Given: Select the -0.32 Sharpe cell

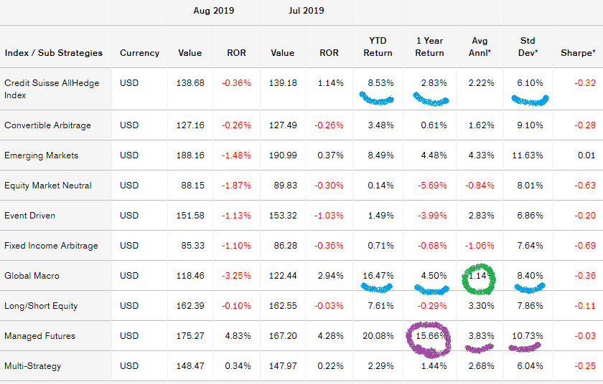Looking at the screenshot, I should click(585, 83).
